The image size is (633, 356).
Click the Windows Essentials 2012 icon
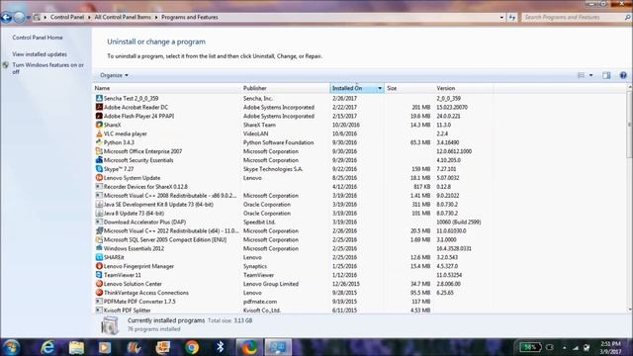pos(99,248)
